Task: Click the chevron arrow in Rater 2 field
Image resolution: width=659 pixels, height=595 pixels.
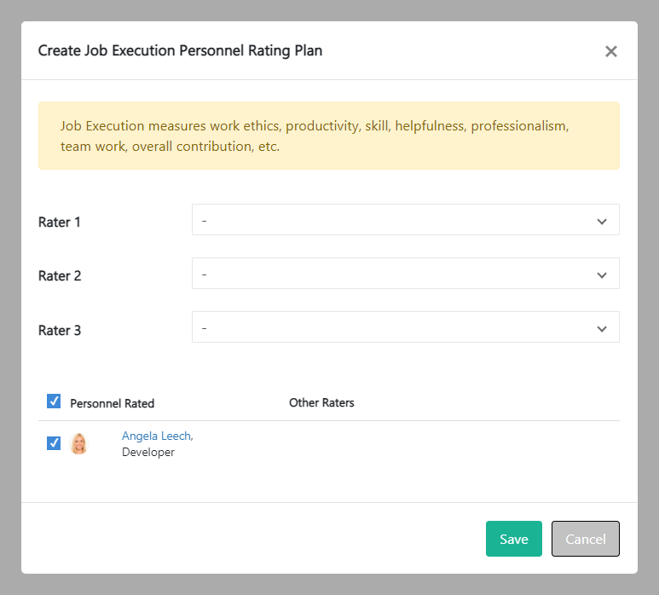Action: coord(602,275)
